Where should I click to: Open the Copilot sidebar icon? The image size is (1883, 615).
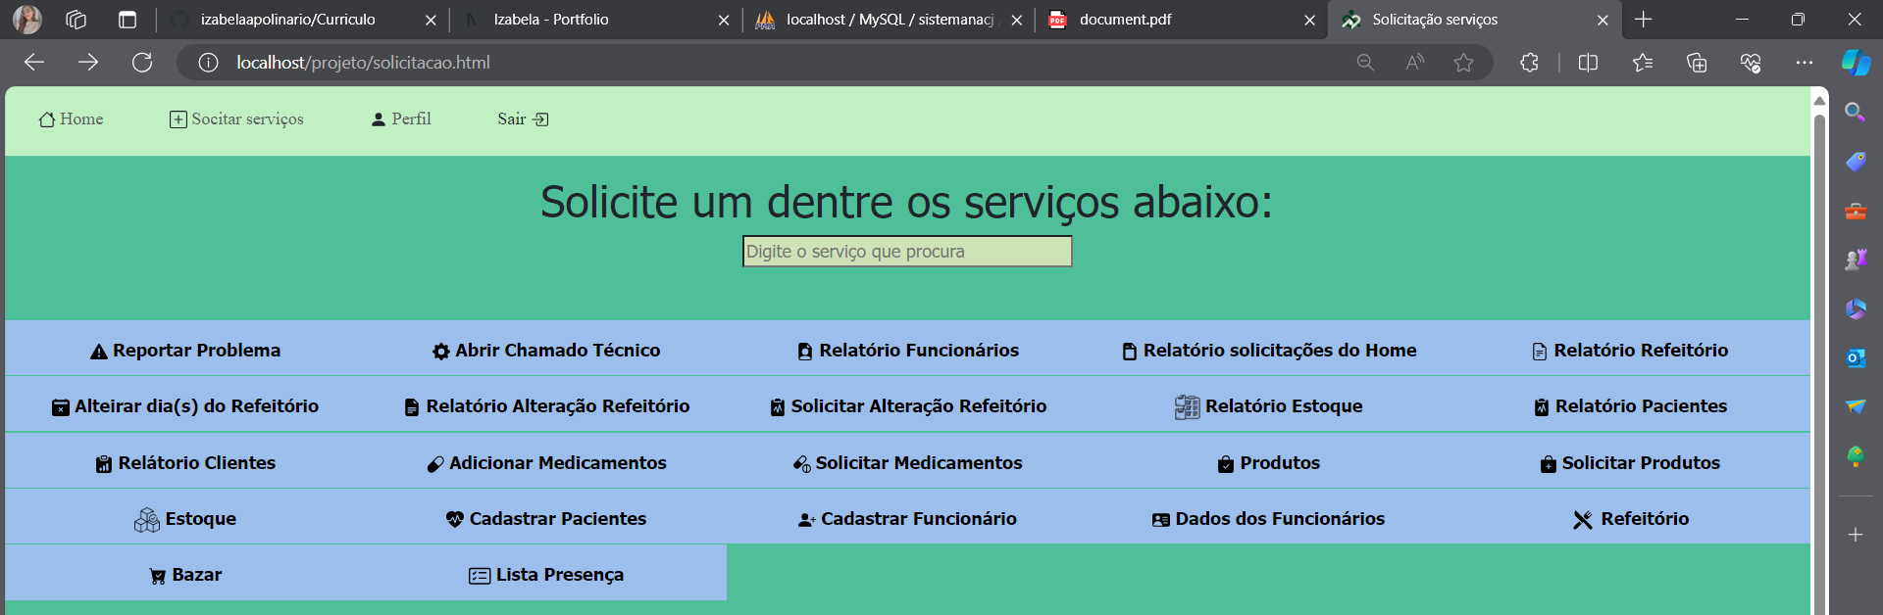point(1856,63)
